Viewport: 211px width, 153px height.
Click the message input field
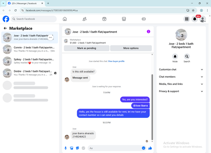[115, 148]
